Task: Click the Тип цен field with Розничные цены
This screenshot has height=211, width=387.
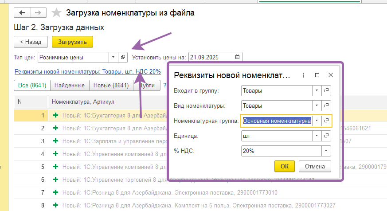Action: click(x=73, y=57)
